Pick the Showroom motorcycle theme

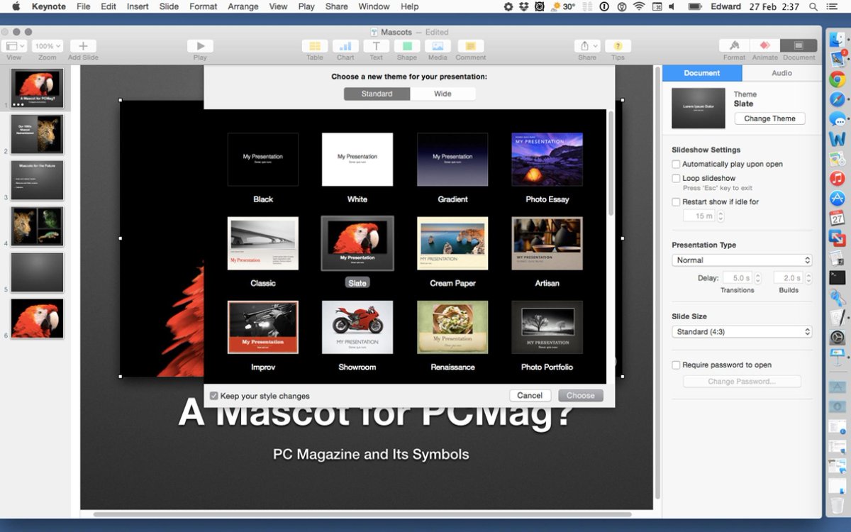(x=357, y=327)
